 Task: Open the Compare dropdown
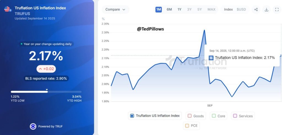tap(115, 10)
